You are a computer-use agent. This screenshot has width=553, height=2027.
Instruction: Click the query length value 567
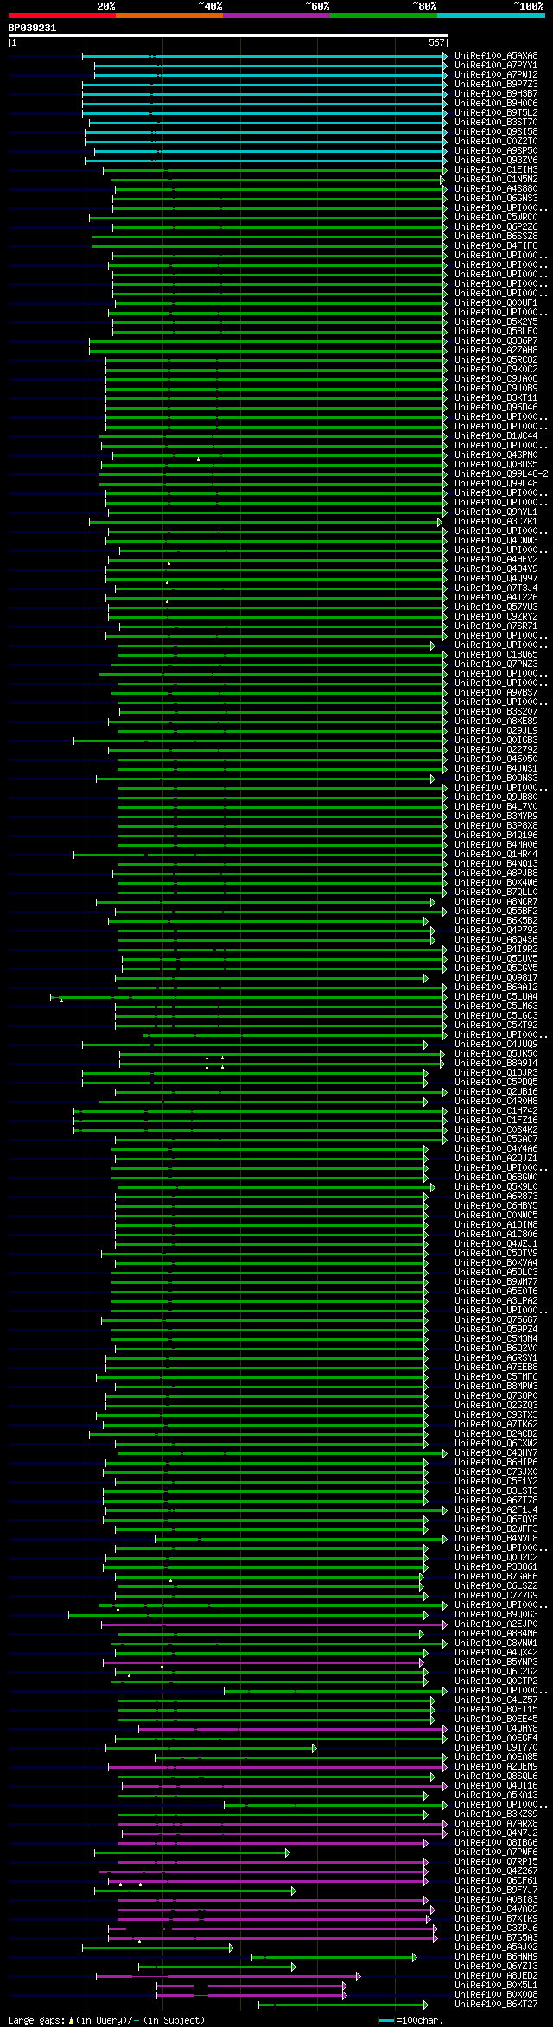(x=436, y=42)
